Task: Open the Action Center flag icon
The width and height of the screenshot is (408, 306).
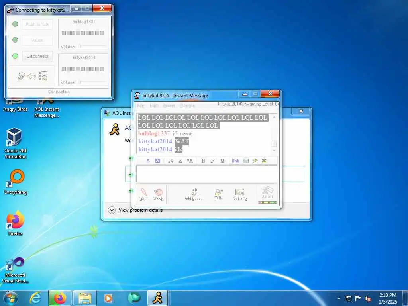Action: pos(358,298)
